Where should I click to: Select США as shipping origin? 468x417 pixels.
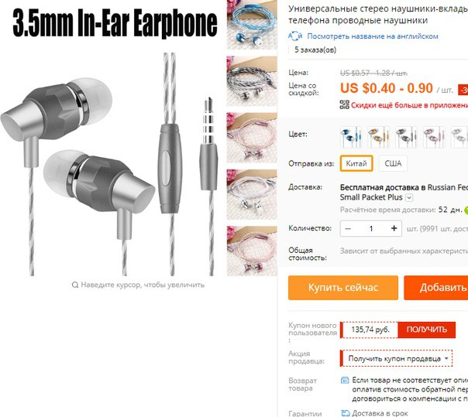pos(393,163)
